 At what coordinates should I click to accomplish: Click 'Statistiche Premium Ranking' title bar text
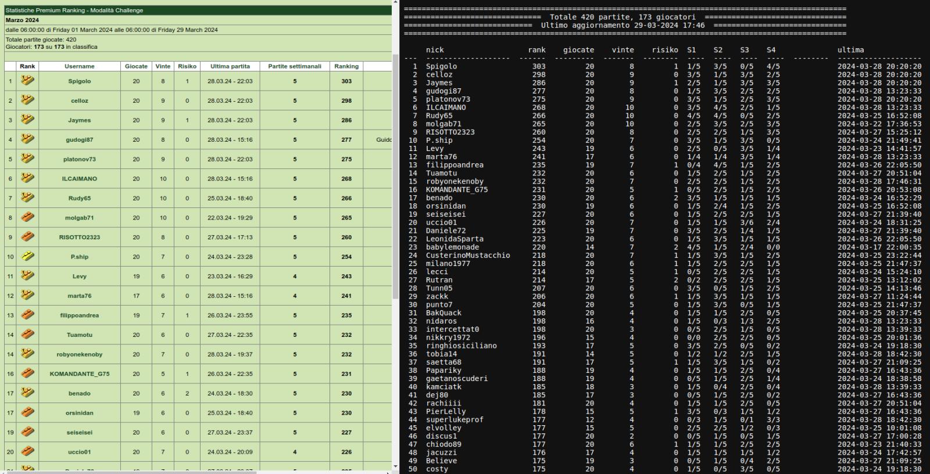tap(74, 10)
